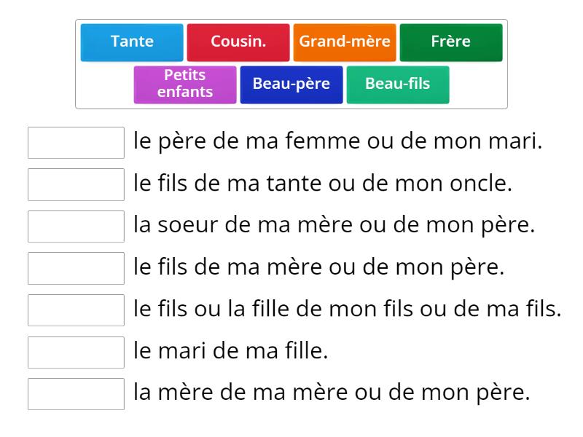Viewport: 583px width, 437px height.
Task: Click the clue 'la soeur de ma mère ou de mon père.'
Action: point(334,226)
